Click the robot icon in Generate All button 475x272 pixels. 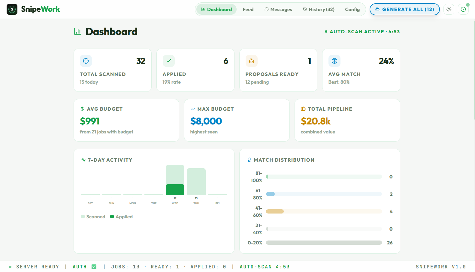click(377, 9)
